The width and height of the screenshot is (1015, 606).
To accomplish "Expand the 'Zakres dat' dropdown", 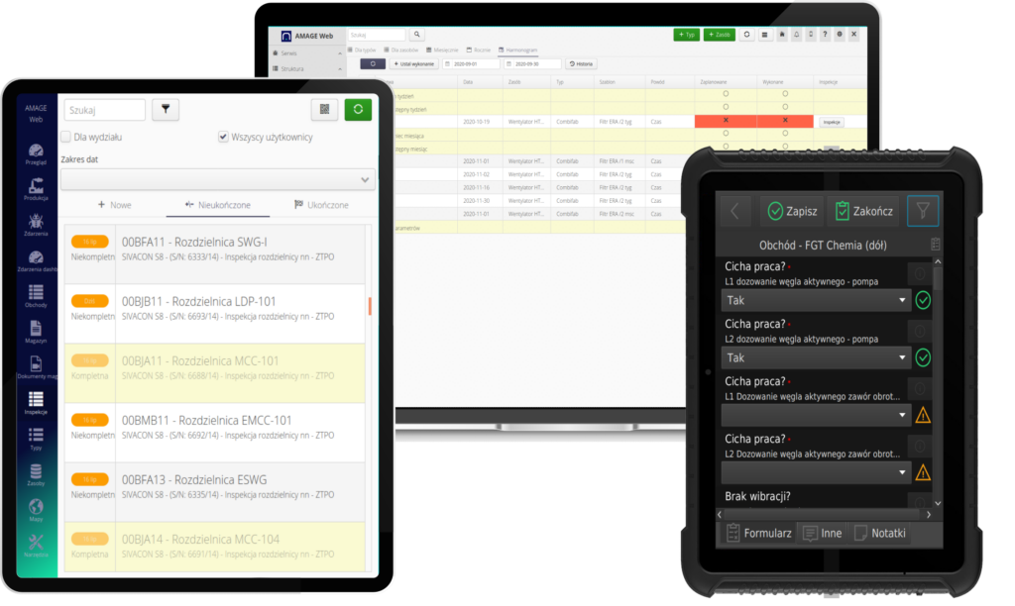I will coord(217,179).
